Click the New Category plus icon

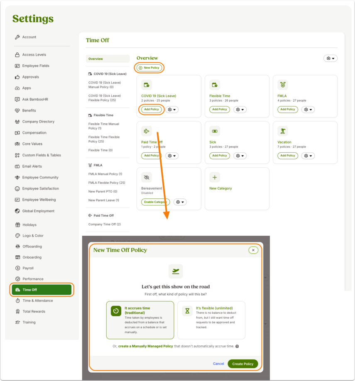point(215,177)
